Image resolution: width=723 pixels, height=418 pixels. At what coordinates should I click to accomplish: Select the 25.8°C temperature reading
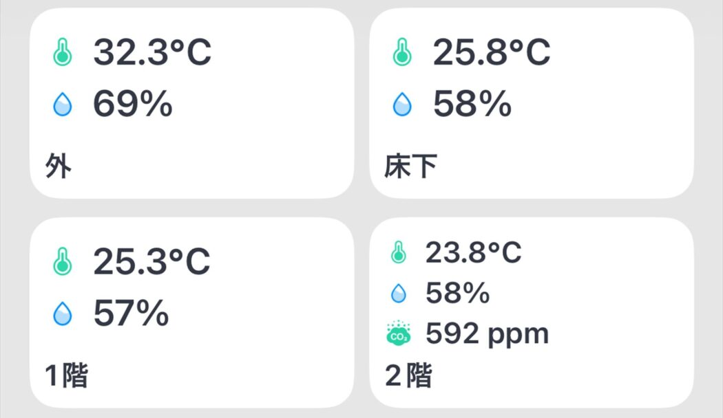(x=492, y=52)
